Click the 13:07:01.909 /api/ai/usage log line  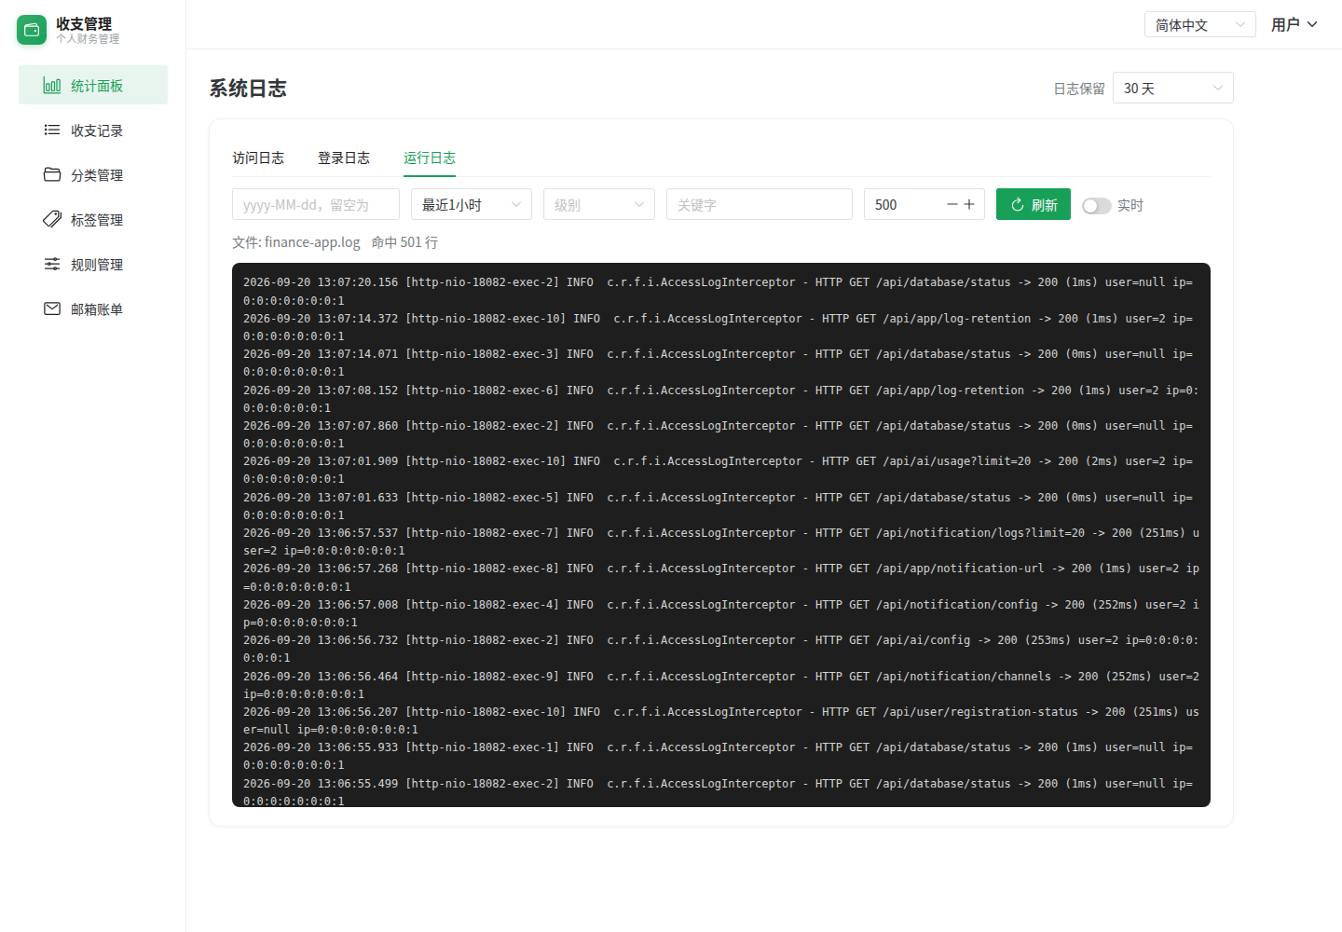tap(719, 470)
